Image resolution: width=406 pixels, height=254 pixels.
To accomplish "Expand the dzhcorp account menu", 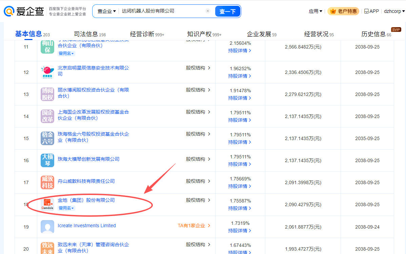I will (x=394, y=11).
